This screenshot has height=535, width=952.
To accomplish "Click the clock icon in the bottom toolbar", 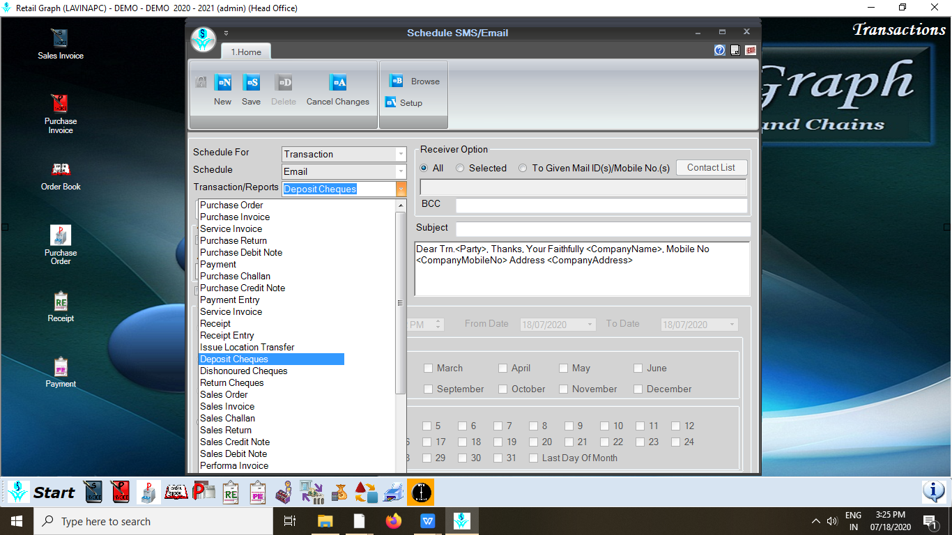I will tap(421, 492).
